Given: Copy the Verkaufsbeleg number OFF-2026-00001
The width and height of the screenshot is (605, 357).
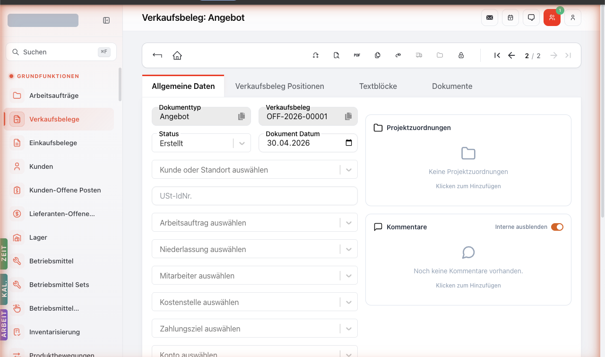Looking at the screenshot, I should 348,116.
